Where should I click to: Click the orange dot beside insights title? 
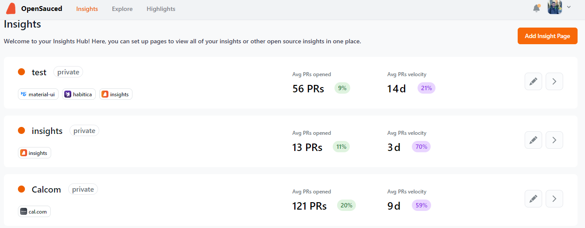point(21,130)
